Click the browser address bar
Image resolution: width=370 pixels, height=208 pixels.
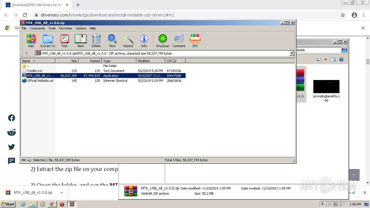point(185,15)
